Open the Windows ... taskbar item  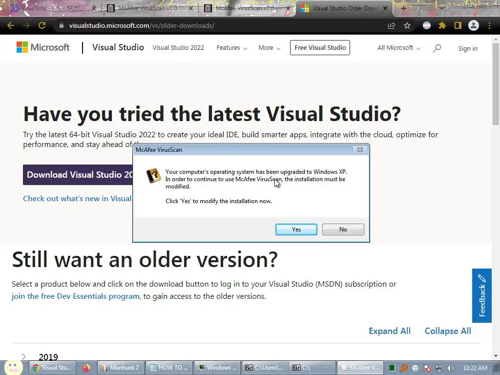217,368
